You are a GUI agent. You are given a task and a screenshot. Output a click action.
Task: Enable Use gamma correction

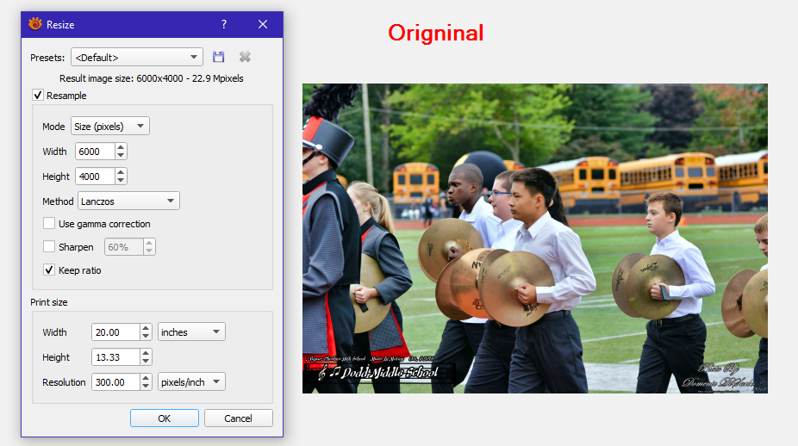point(49,223)
